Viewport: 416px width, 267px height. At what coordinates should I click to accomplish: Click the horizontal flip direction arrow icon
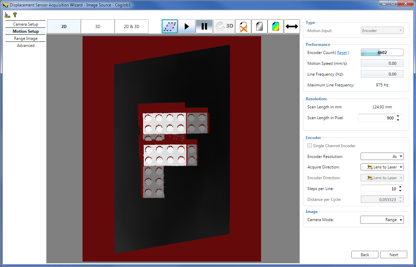click(x=292, y=26)
